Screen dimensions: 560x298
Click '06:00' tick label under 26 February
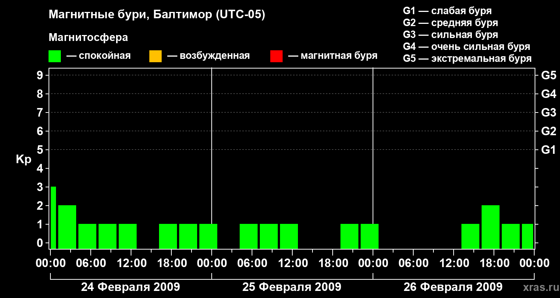click(413, 263)
